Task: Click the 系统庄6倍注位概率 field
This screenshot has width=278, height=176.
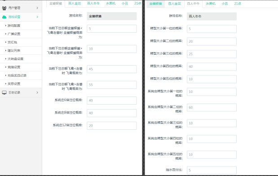Action: 112,101
